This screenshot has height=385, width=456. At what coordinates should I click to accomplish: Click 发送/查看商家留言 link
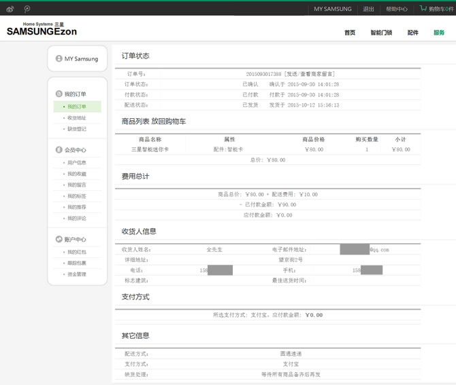[x=310, y=74]
